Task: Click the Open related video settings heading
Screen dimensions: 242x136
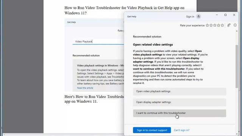Action: pyautogui.click(x=153, y=45)
